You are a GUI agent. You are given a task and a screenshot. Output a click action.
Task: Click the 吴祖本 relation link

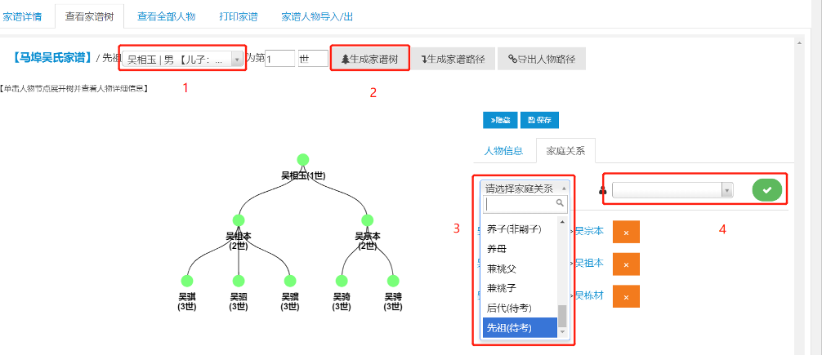tap(589, 263)
